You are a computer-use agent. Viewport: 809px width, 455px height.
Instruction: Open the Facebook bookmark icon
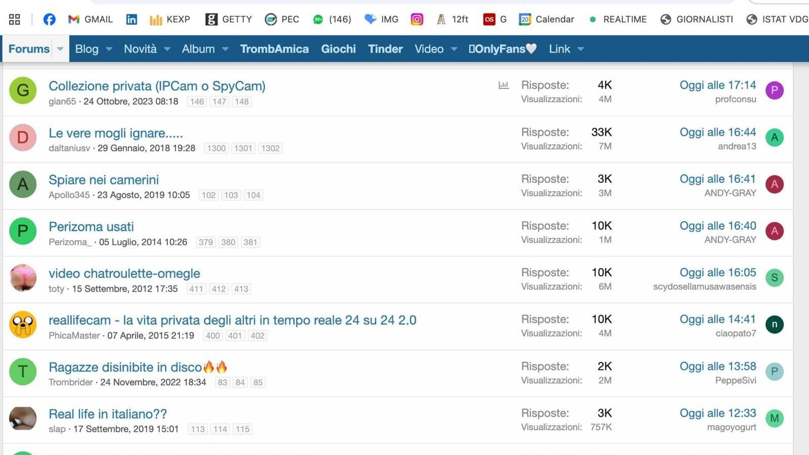(x=49, y=19)
